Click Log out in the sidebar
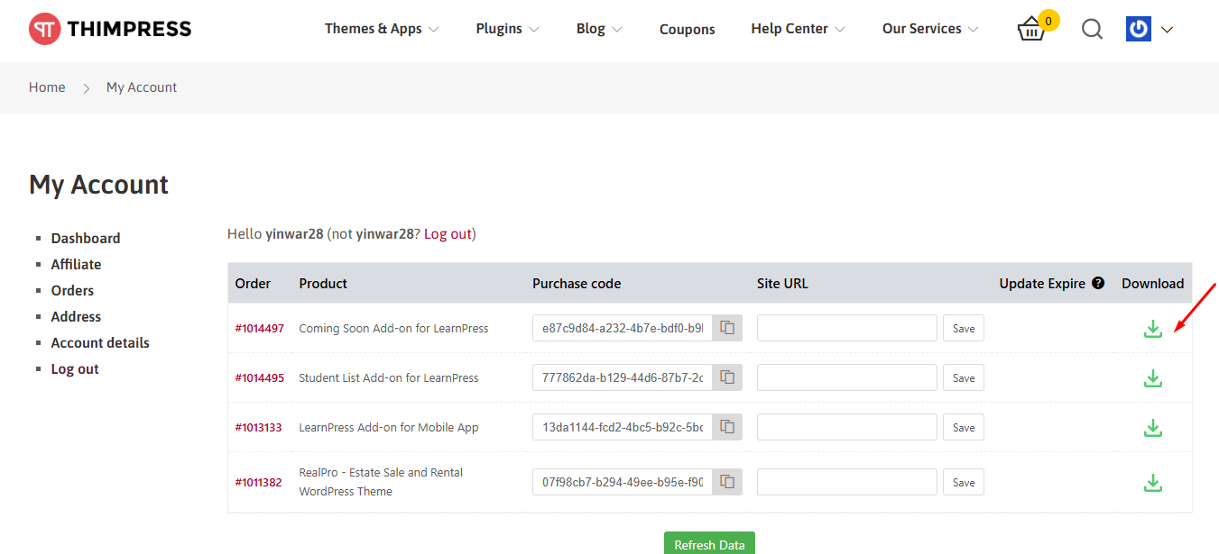 [75, 369]
